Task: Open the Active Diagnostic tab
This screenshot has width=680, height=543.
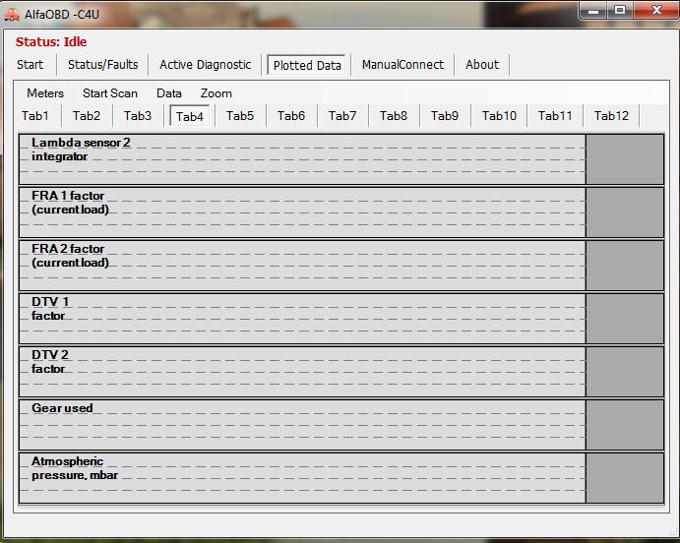Action: pos(205,65)
